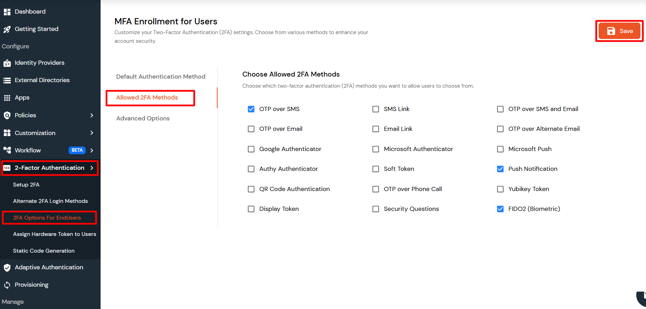Tick the Email Link checkbox
646x309 pixels.
pos(376,129)
